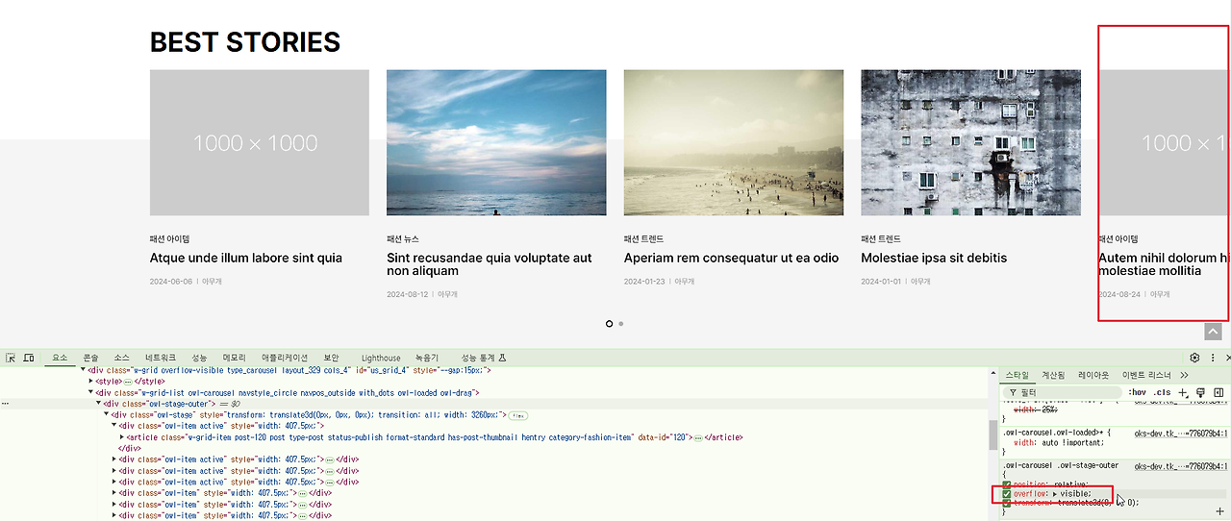Switch to the 소스 tab
This screenshot has width=1231, height=521.
[121, 358]
